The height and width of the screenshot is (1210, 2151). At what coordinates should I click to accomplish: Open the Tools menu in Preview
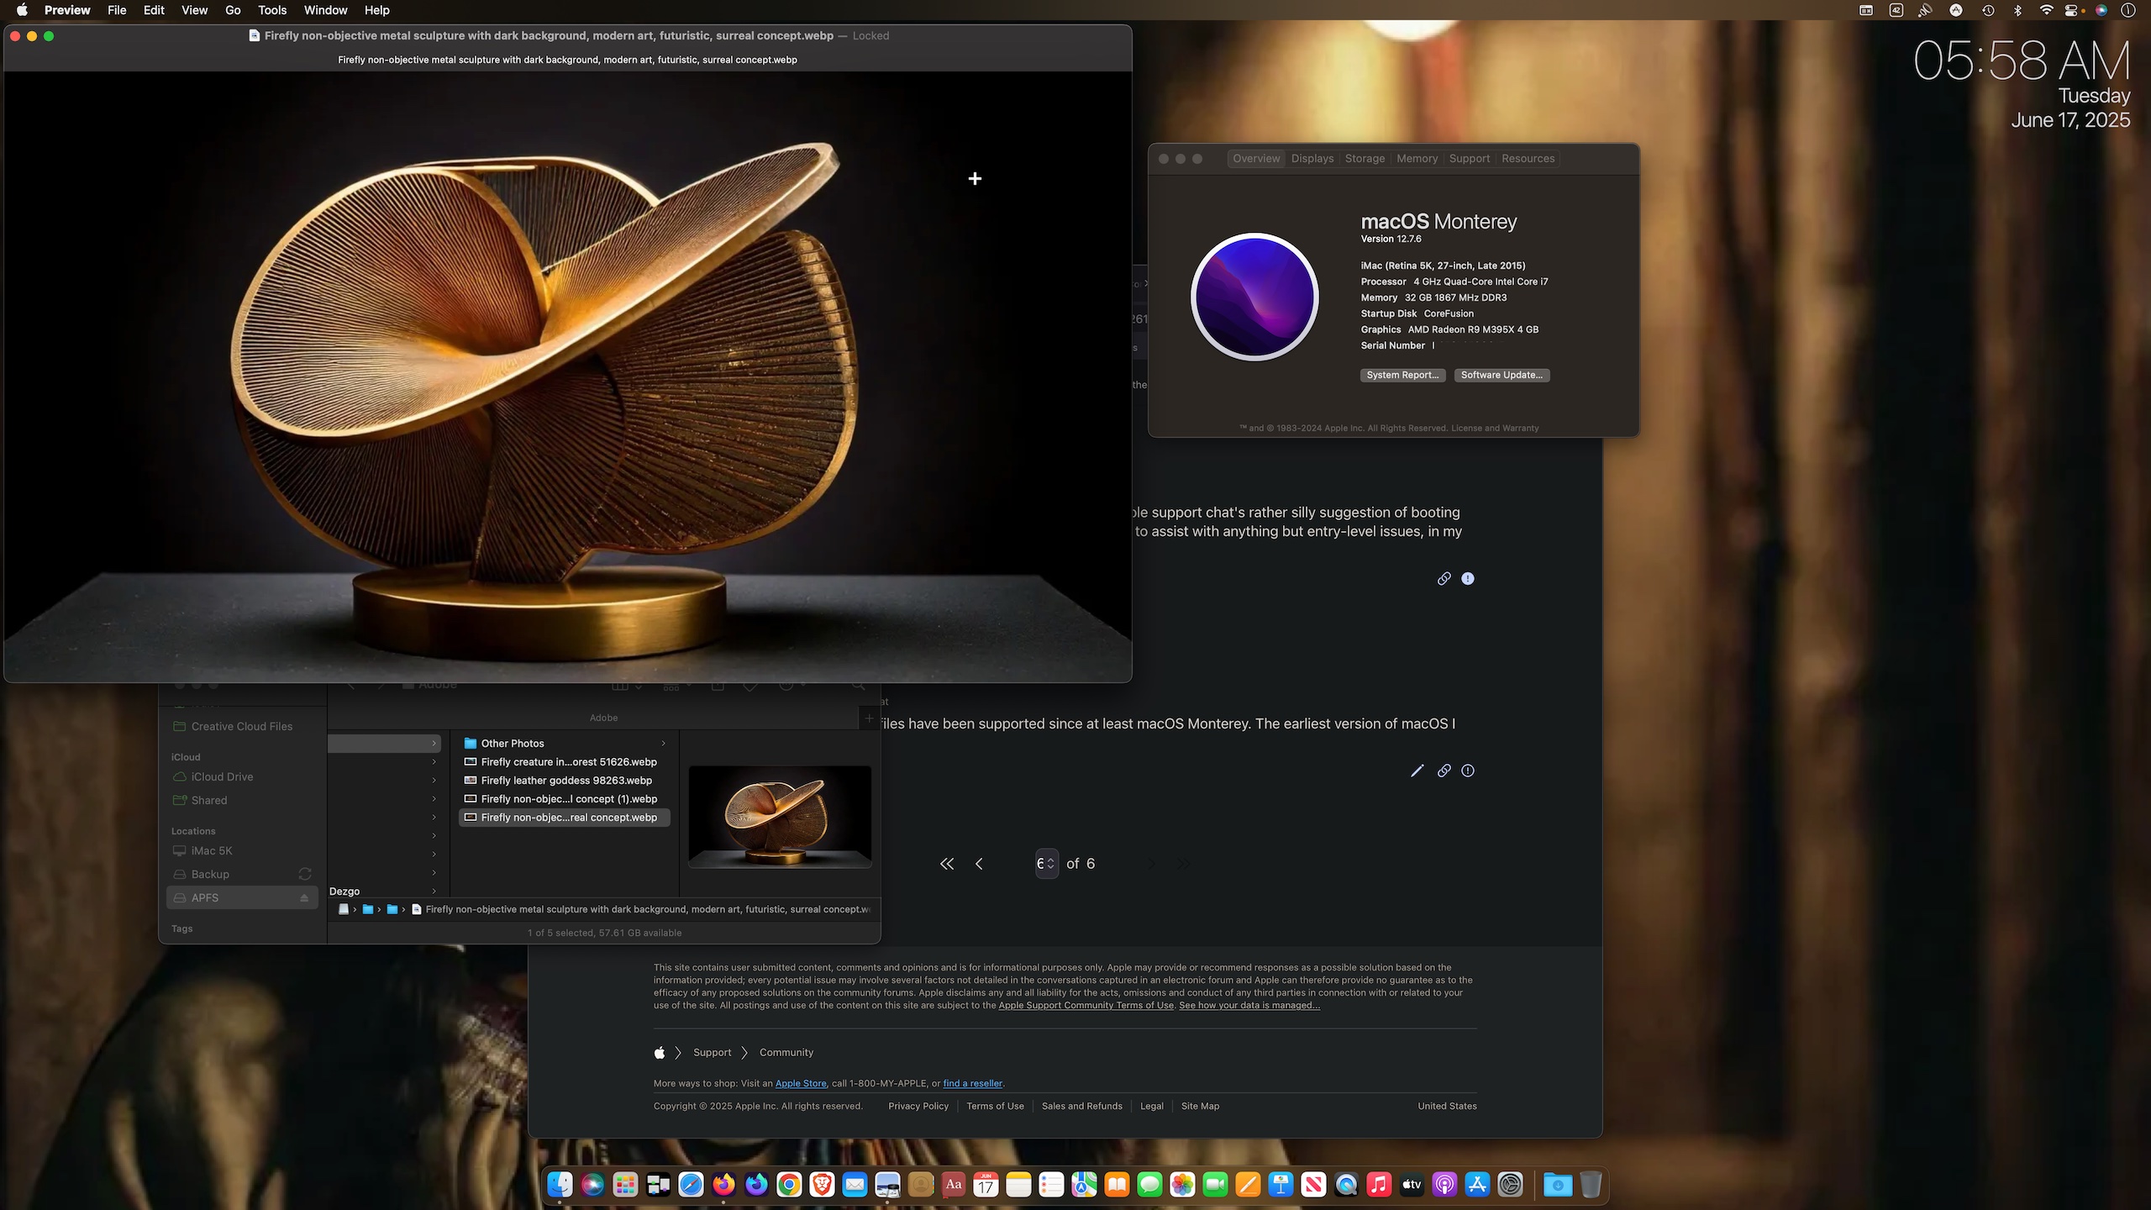point(271,10)
